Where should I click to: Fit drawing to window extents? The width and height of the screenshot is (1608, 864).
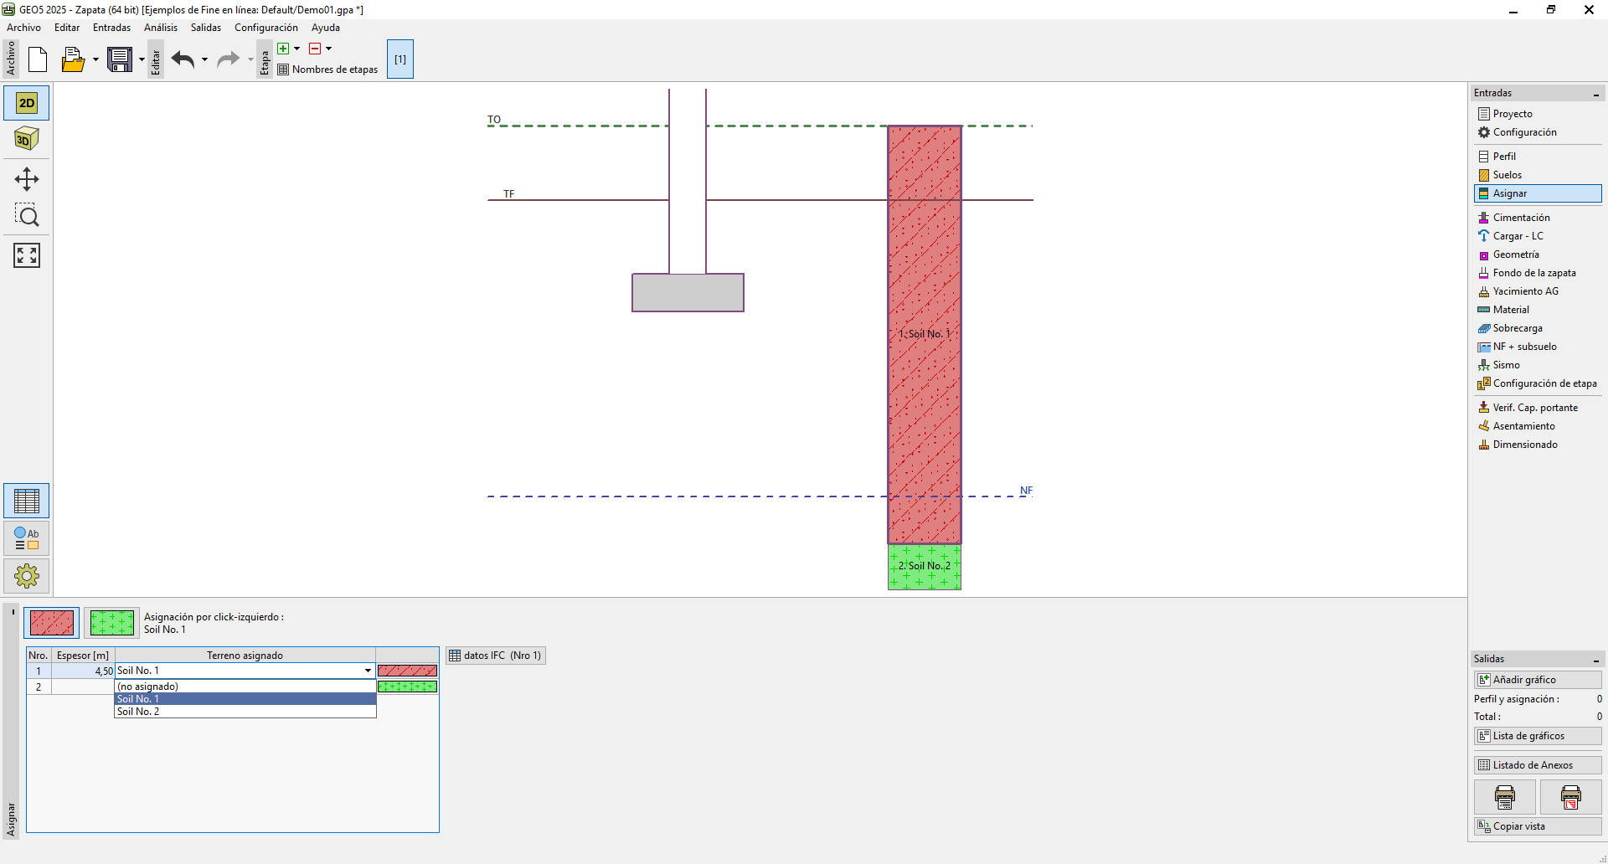27,255
